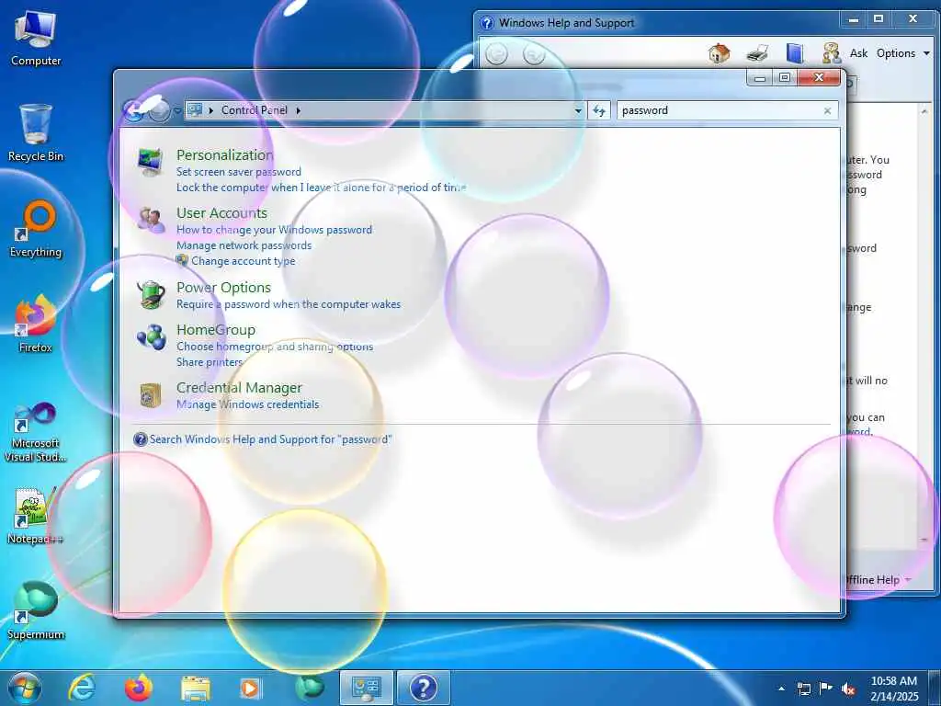Open Windows Media Player from taskbar
941x706 pixels.
coord(250,688)
